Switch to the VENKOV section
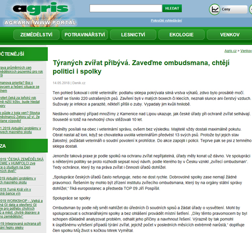The image size is (252, 233). point(230,35)
